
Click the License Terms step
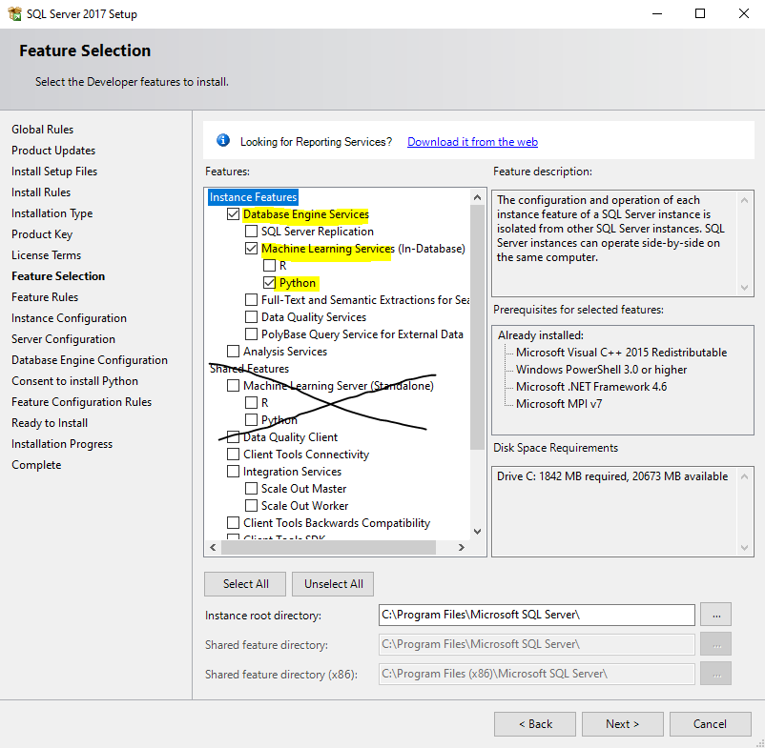pos(47,254)
